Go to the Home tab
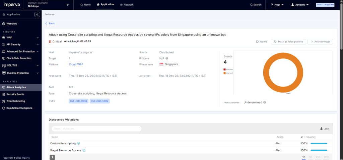 (85, 5)
